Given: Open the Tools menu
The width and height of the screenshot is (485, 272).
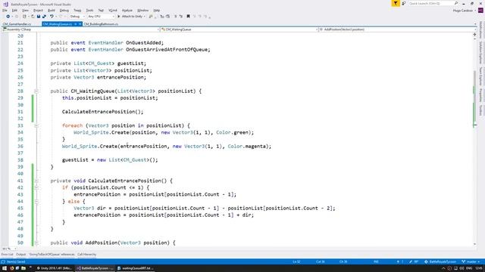Looking at the screenshot, I should [x=89, y=11].
